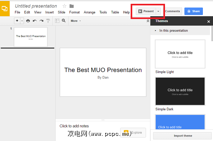Open the Format menu
The height and width of the screenshot is (141, 213).
[74, 12]
